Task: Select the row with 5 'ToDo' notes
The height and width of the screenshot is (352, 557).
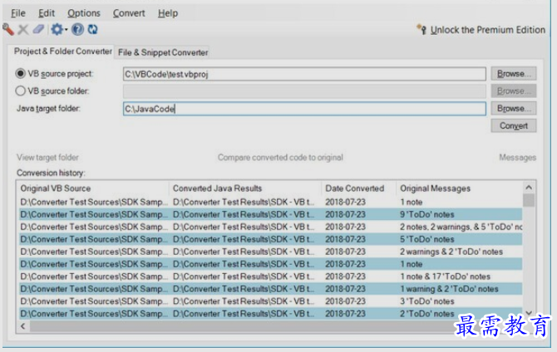Action: pos(271,239)
